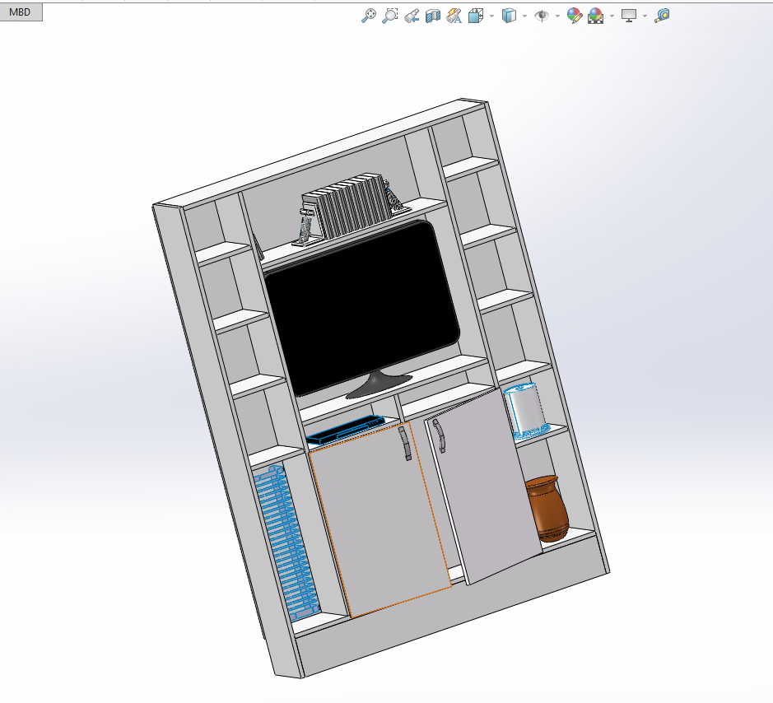Screen dimensions: 773x703
Task: Select the Zoom to Area tool
Action: [x=390, y=16]
